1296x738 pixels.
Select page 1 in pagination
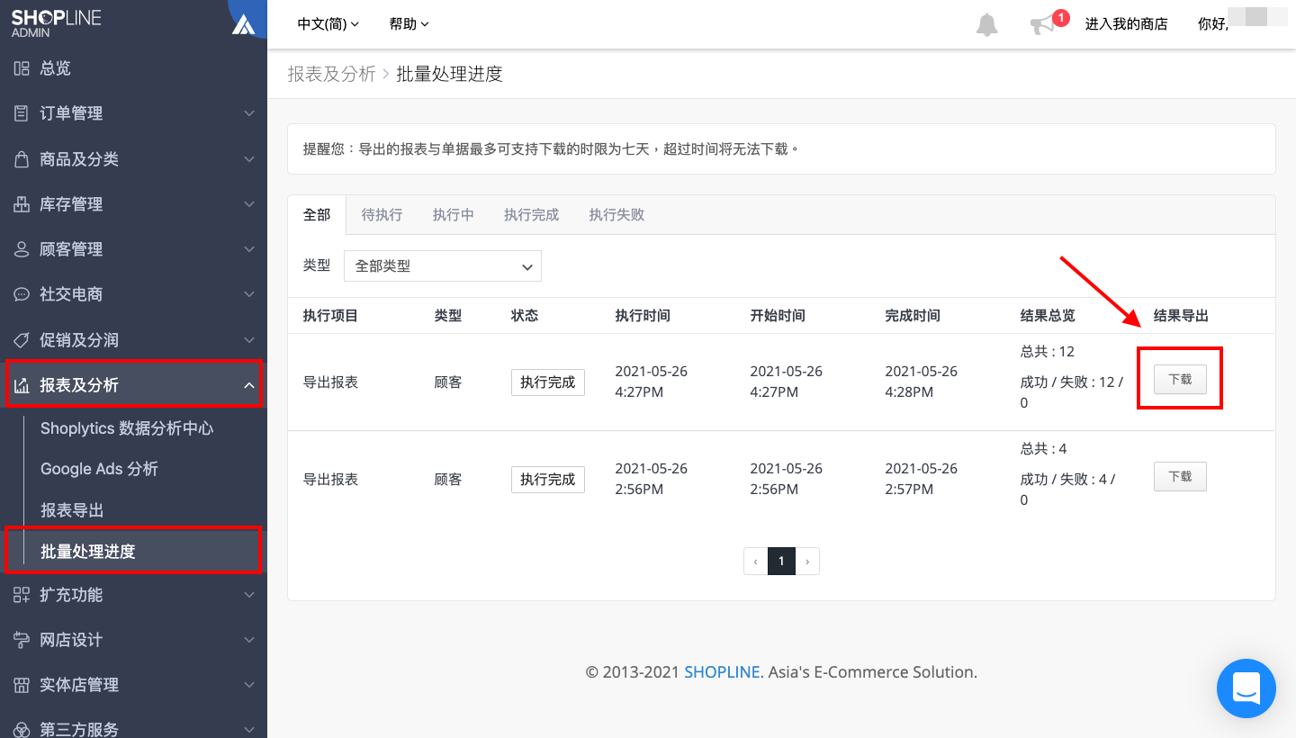pos(781,562)
